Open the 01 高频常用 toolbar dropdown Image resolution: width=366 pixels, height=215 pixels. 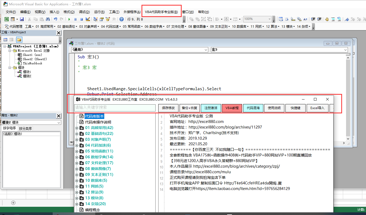click(45, 26)
